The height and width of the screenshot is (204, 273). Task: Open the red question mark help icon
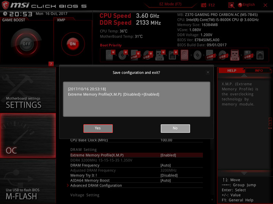pyautogui.click(x=51, y=64)
